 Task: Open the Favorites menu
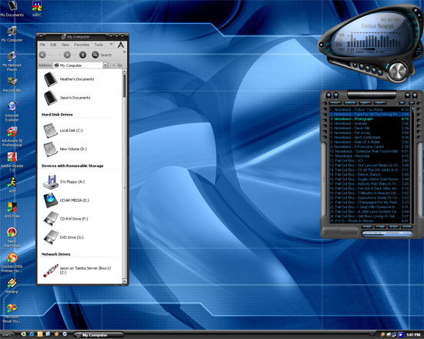click(x=82, y=45)
